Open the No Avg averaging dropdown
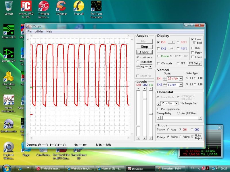 point(150,67)
